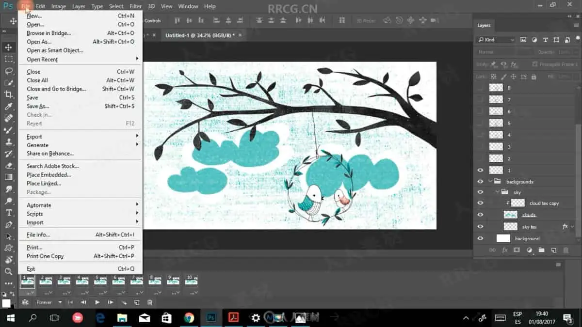The image size is (582, 327).
Task: Select the Eyedropper tool
Action: coord(8,107)
